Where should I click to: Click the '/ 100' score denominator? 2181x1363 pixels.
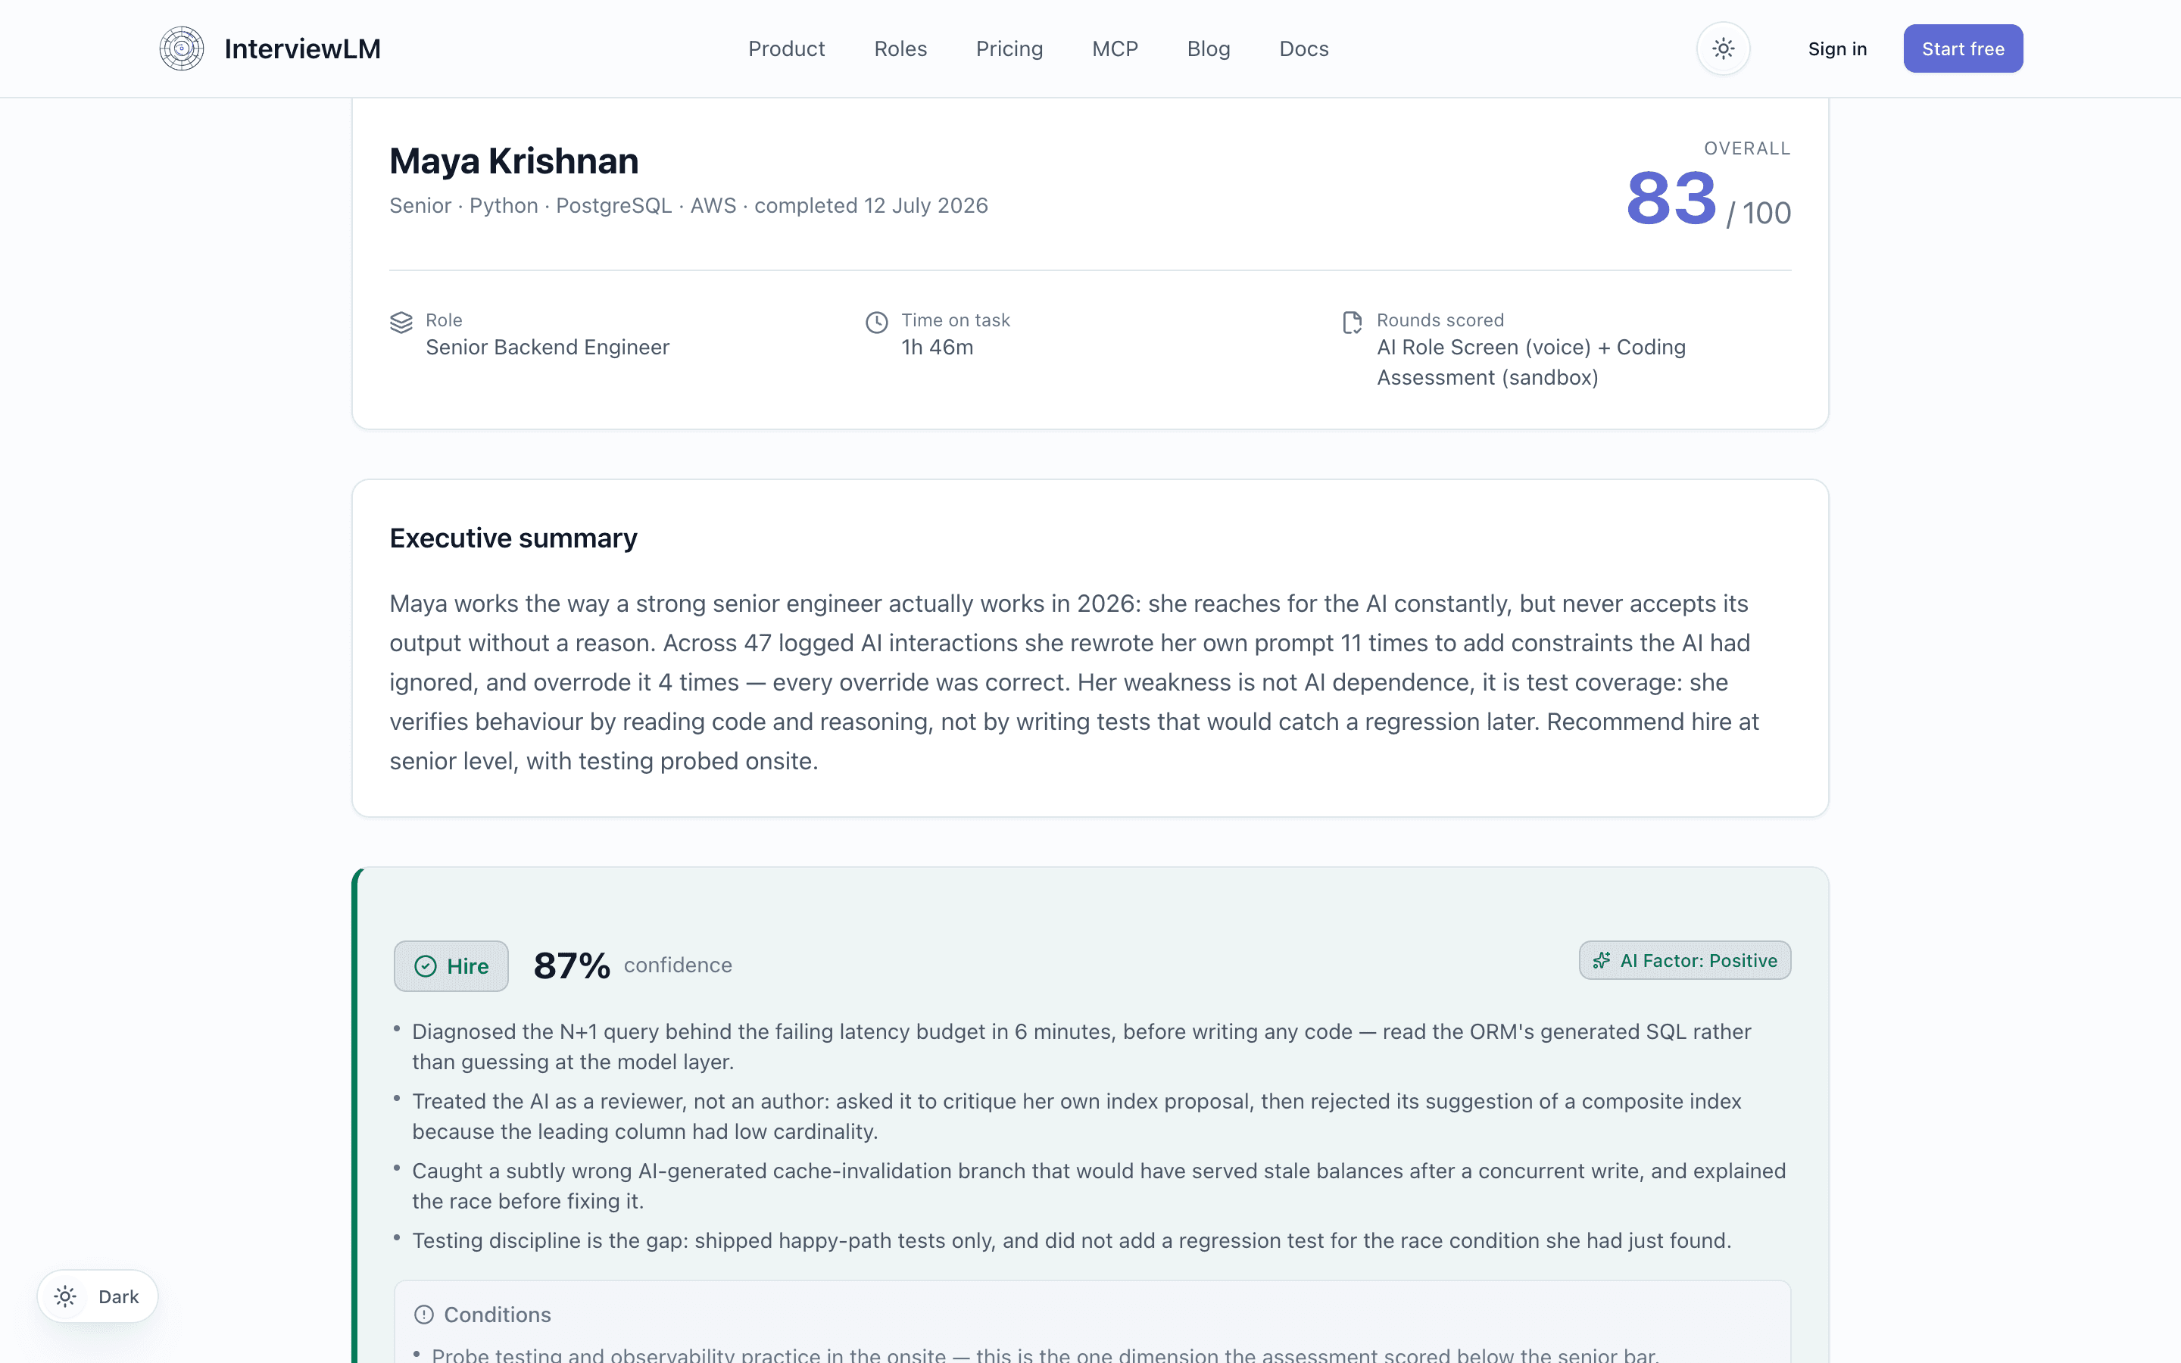point(1758,214)
